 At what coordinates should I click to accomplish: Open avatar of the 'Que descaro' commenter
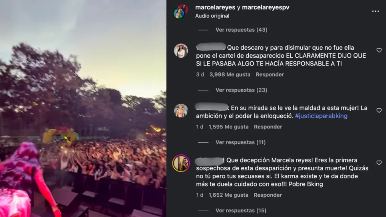181,51
